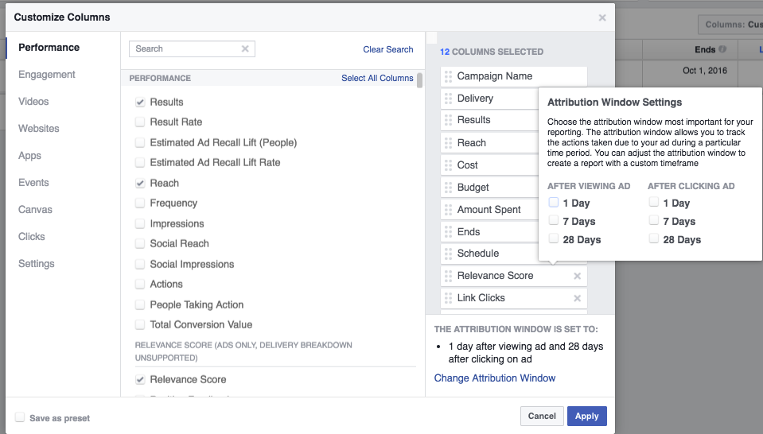Grab the drag handle for Amount Spent
The width and height of the screenshot is (763, 434).
[449, 210]
